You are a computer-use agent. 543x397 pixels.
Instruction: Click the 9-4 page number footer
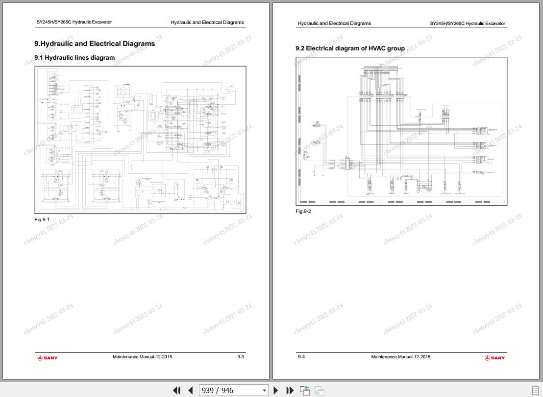pos(301,356)
